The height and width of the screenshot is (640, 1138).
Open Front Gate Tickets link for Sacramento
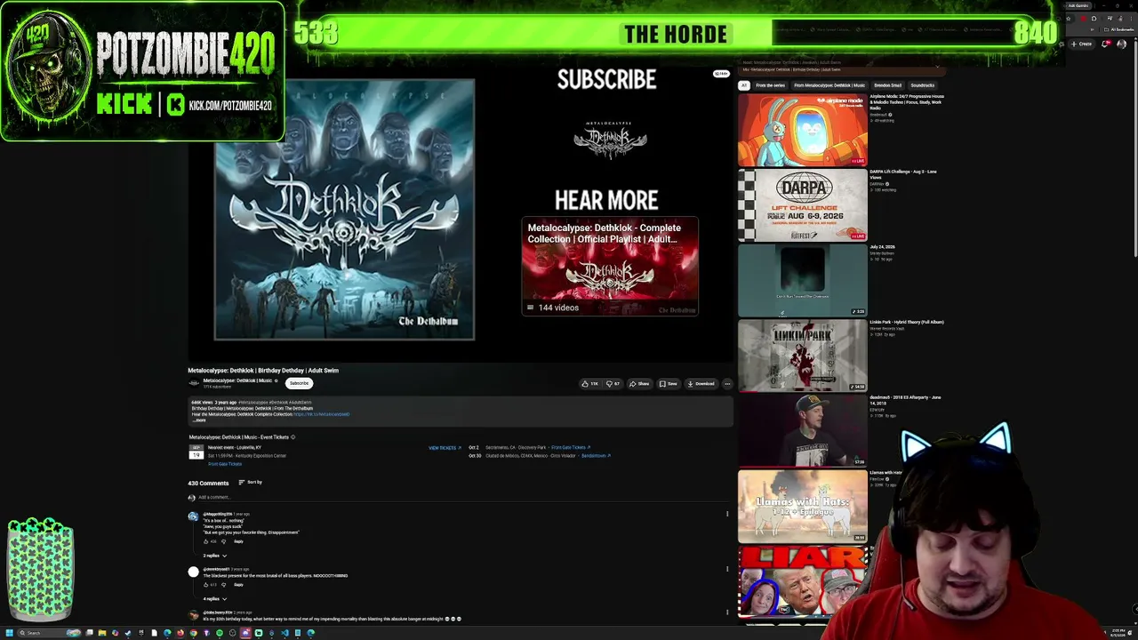[570, 448]
